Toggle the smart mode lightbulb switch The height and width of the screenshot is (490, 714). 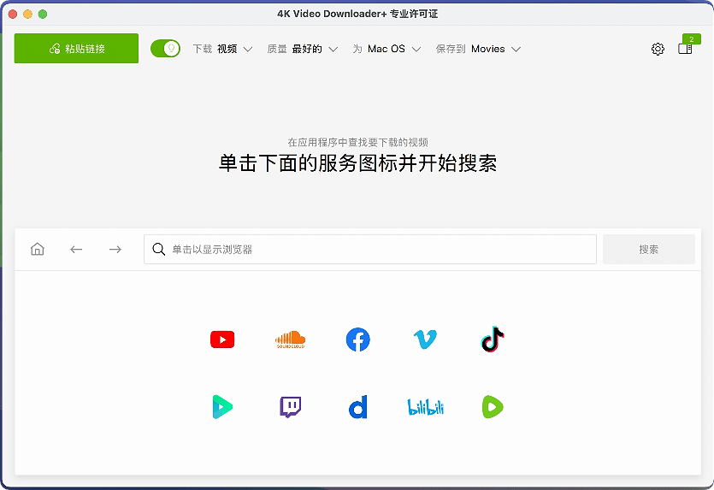pyautogui.click(x=165, y=48)
